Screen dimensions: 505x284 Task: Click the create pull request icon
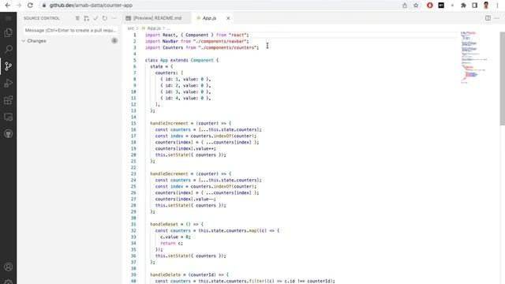[x=87, y=18]
